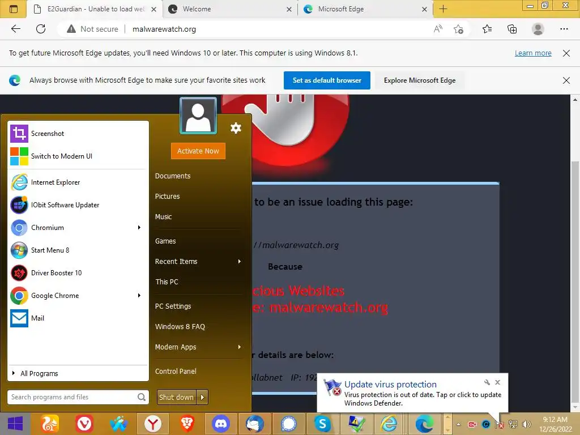Viewport: 580px width, 435px height.
Task: Open Thunderbird from taskbar
Action: (x=255, y=424)
